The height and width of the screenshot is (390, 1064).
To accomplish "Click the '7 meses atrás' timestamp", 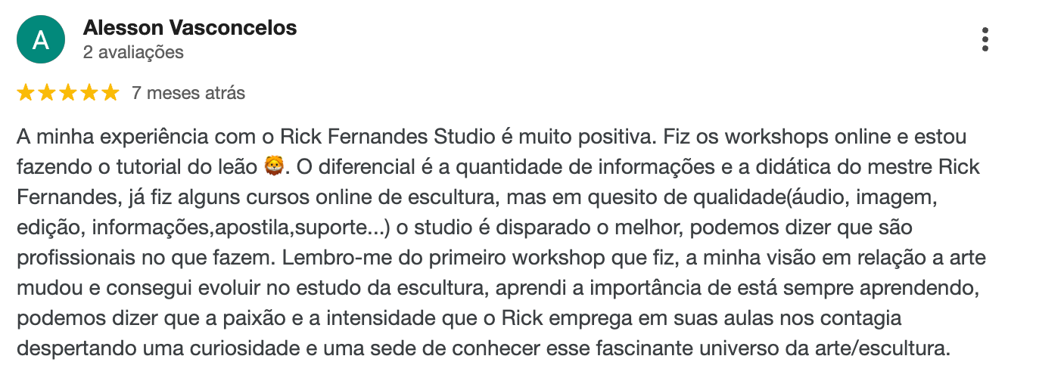I will point(188,93).
